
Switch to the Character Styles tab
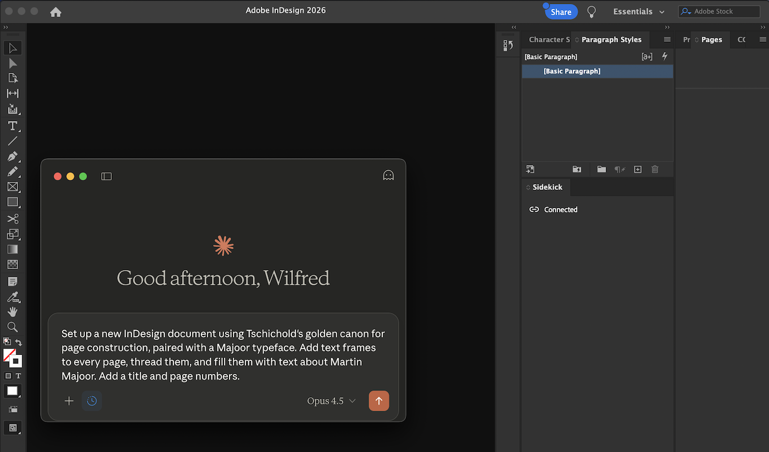[548, 40]
